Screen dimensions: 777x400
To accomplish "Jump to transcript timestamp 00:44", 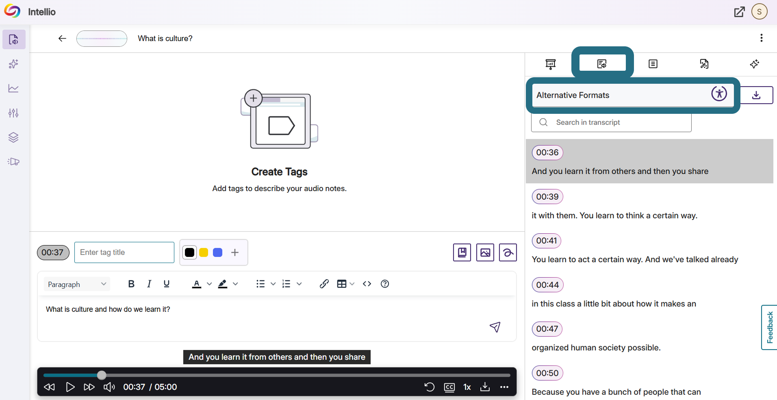I will click(547, 285).
